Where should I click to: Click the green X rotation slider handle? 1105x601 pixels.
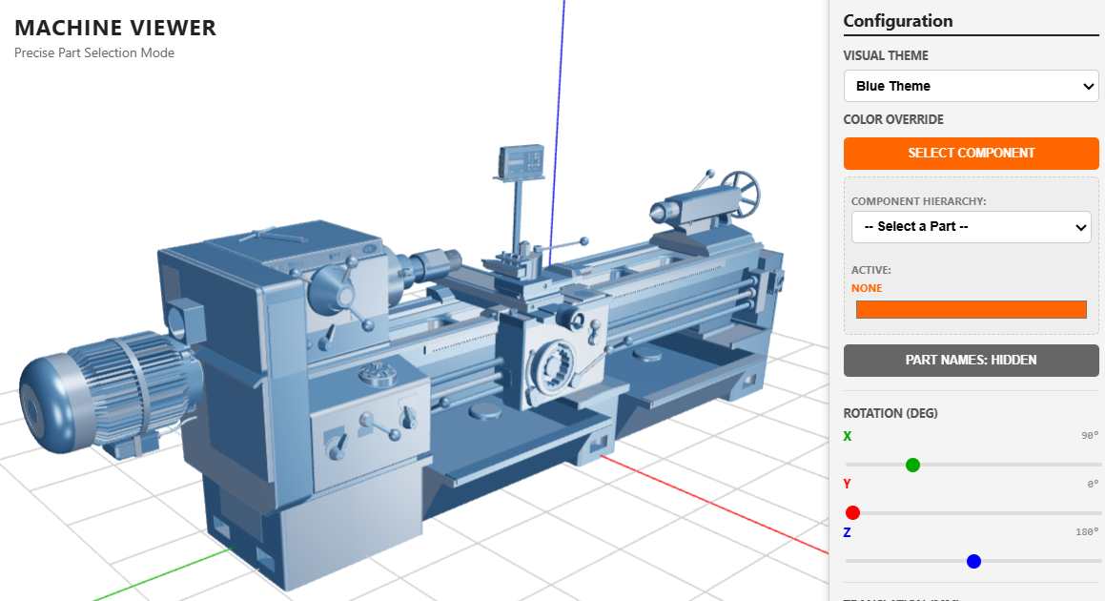pos(912,465)
